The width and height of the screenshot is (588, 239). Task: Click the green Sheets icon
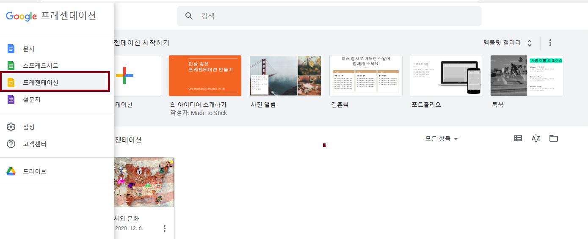click(11, 66)
